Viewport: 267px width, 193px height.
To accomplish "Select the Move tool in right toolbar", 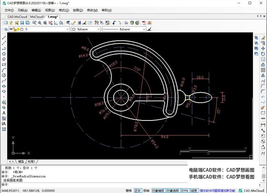I will pos(263,48).
